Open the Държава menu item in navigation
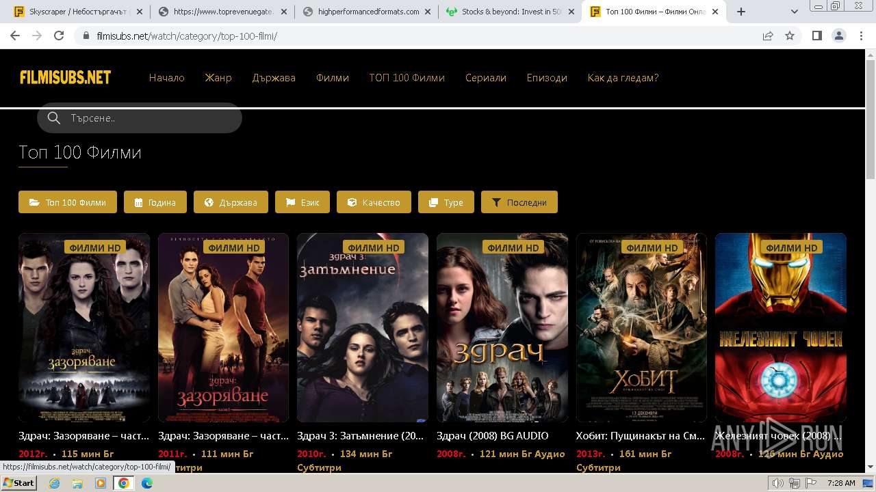876x492 pixels. tap(274, 78)
